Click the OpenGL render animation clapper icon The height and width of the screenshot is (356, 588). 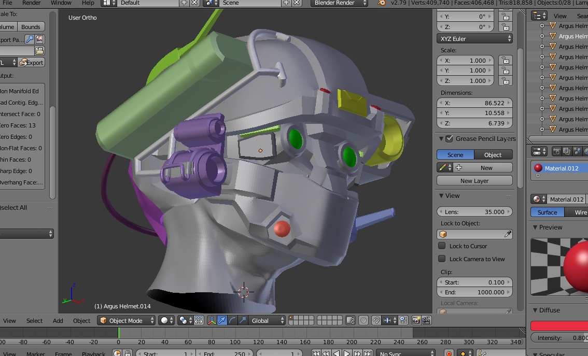pyautogui.click(x=426, y=320)
